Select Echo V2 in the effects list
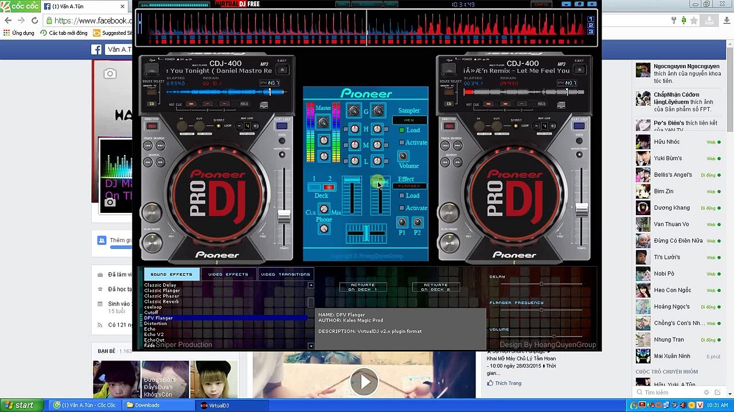The width and height of the screenshot is (734, 412). click(x=154, y=334)
